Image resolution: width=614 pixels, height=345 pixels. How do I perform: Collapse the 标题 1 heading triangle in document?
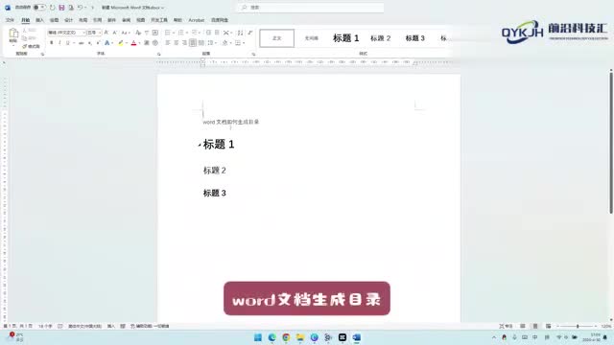(200, 145)
